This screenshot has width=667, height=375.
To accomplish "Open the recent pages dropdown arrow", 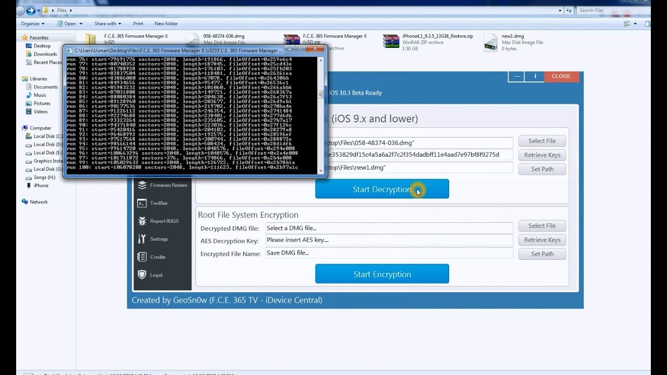I will [x=39, y=10].
